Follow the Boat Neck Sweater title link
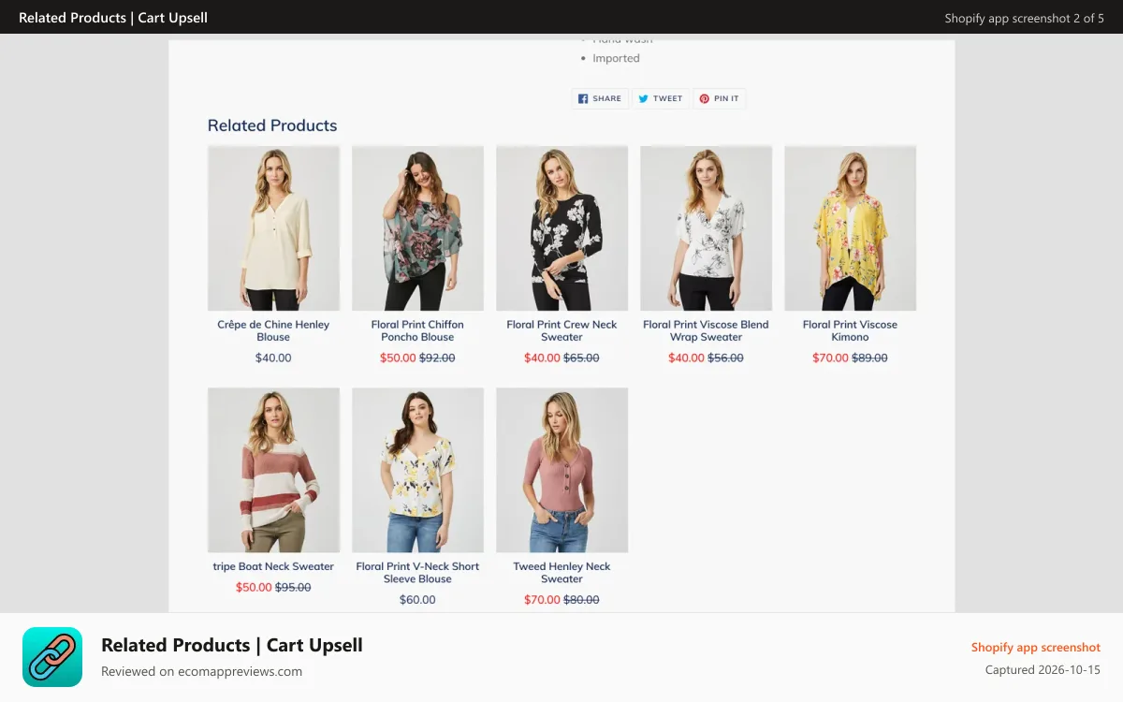The width and height of the screenshot is (1123, 702). coord(273,566)
